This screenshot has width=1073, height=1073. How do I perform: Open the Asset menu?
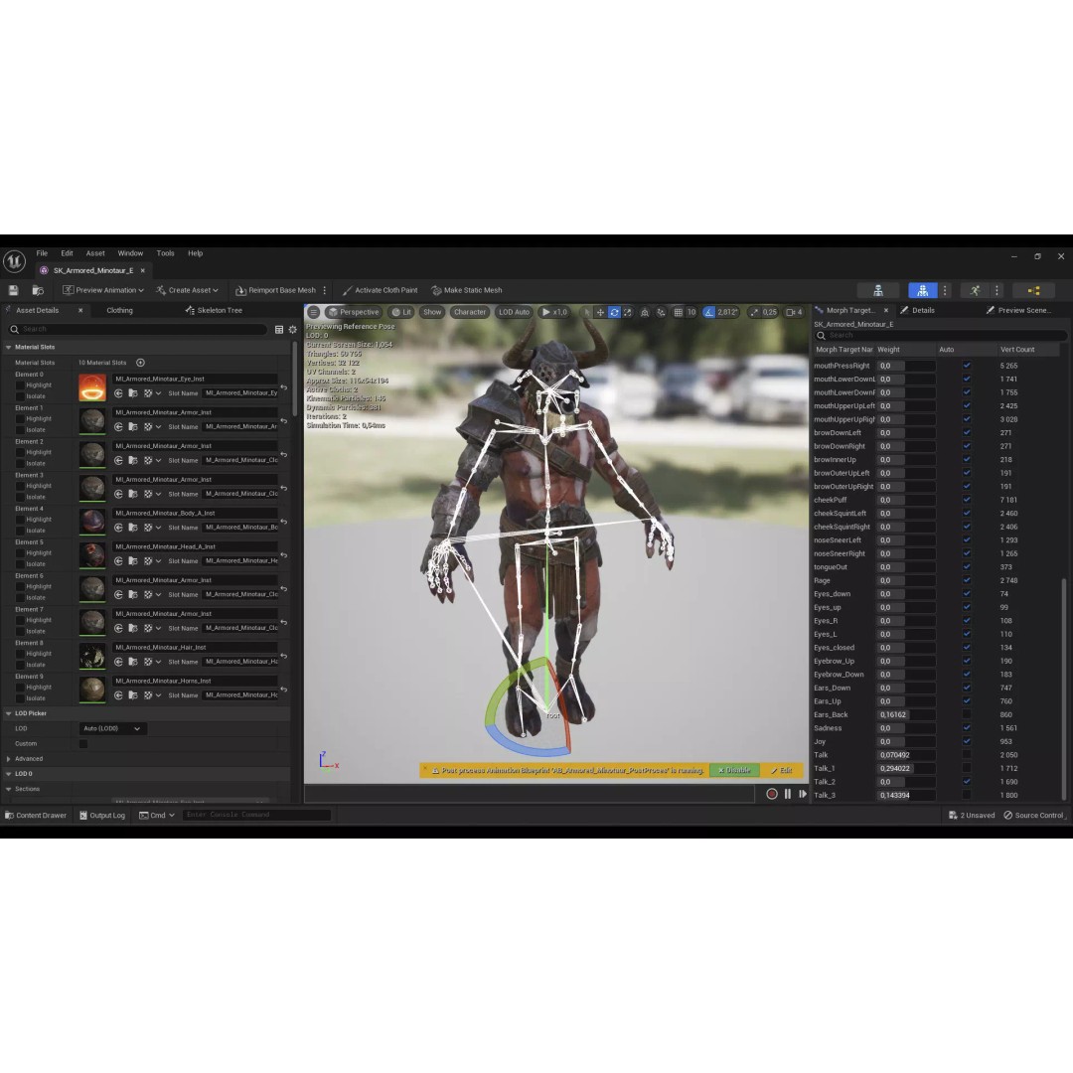pos(95,253)
